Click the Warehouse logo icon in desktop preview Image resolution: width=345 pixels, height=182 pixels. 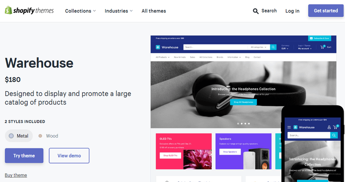coord(158,47)
